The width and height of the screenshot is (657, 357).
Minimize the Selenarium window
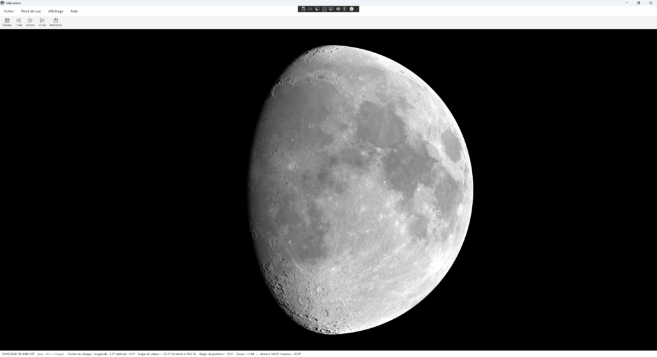pos(627,3)
